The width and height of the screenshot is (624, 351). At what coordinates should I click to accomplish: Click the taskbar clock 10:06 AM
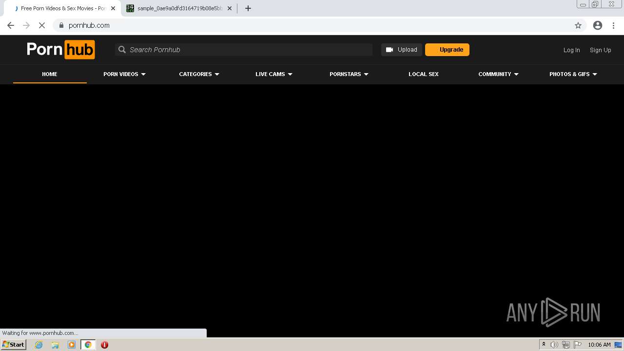click(599, 345)
